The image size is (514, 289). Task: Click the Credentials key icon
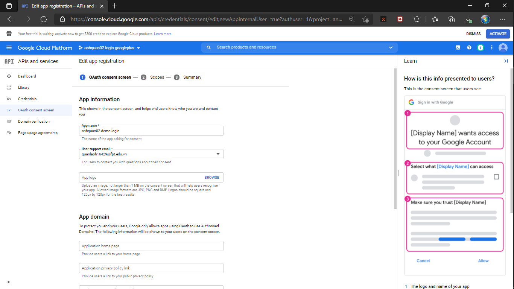coord(9,99)
